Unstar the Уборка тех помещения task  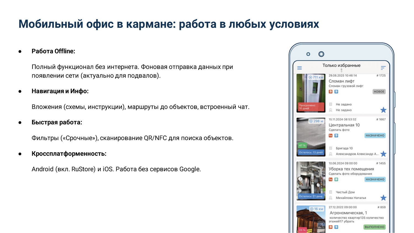(x=383, y=197)
